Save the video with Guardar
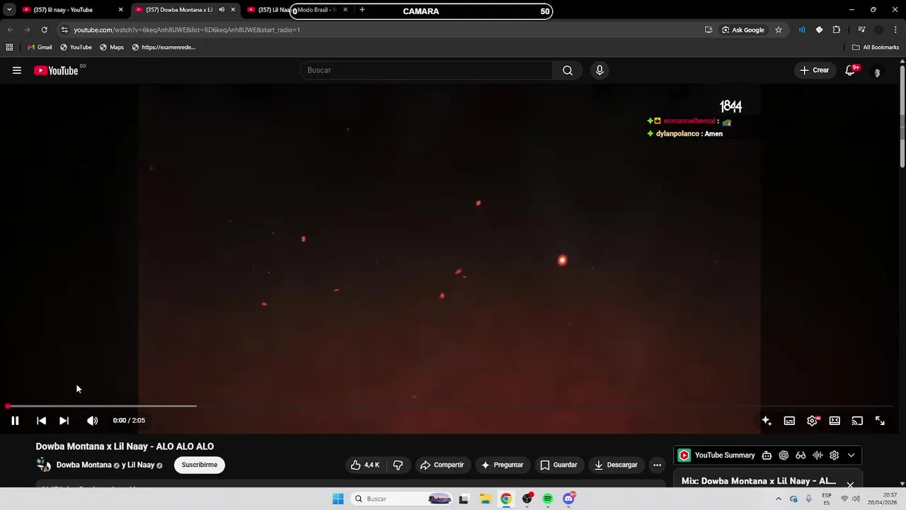The width and height of the screenshot is (906, 510). point(558,465)
